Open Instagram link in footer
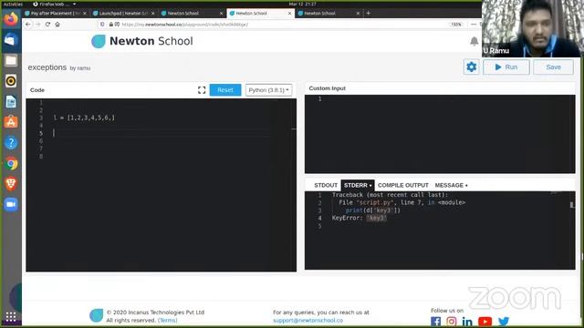The image size is (584, 328). tap(451, 321)
